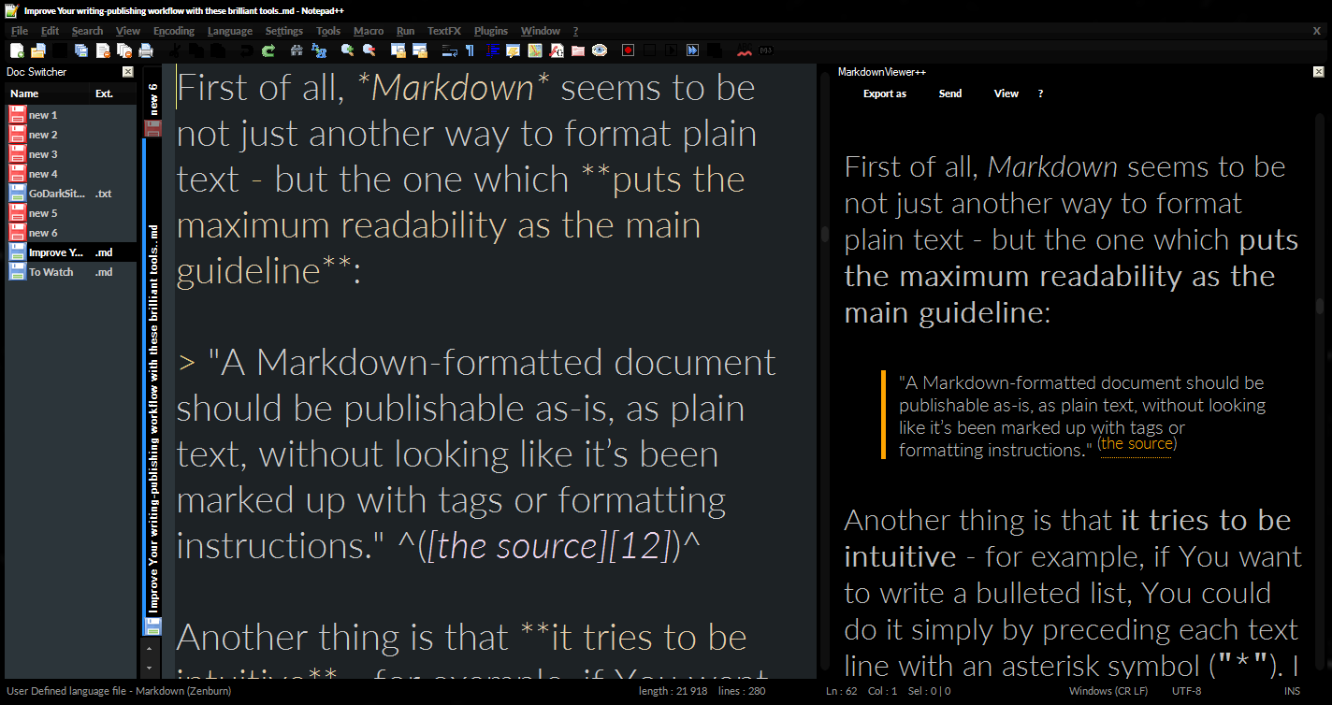Paste clipboard contents using toolbar icon

[219, 50]
